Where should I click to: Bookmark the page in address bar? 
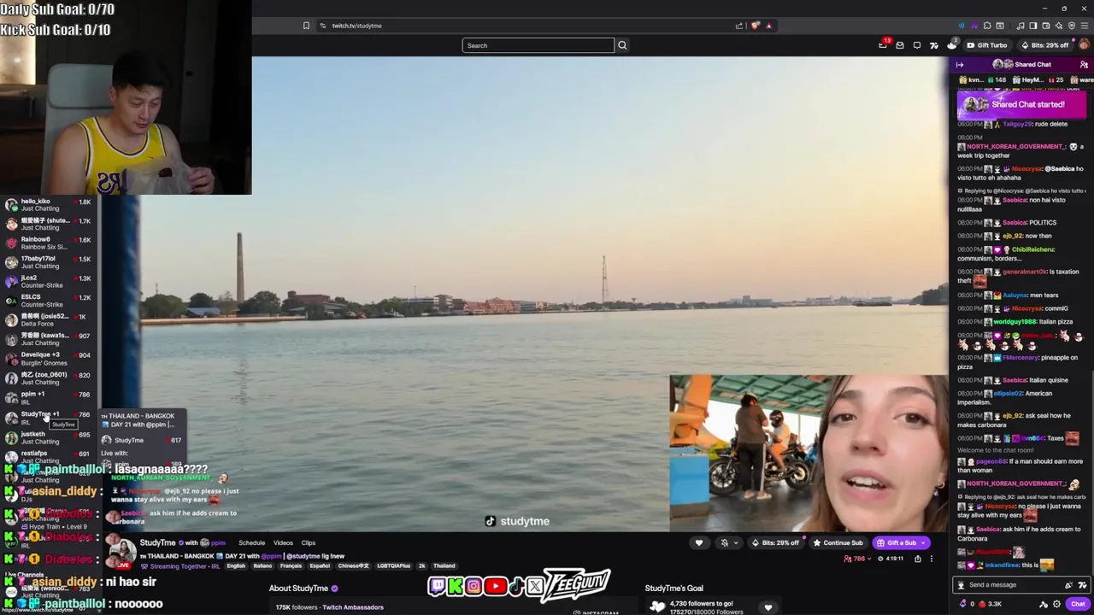click(x=306, y=26)
